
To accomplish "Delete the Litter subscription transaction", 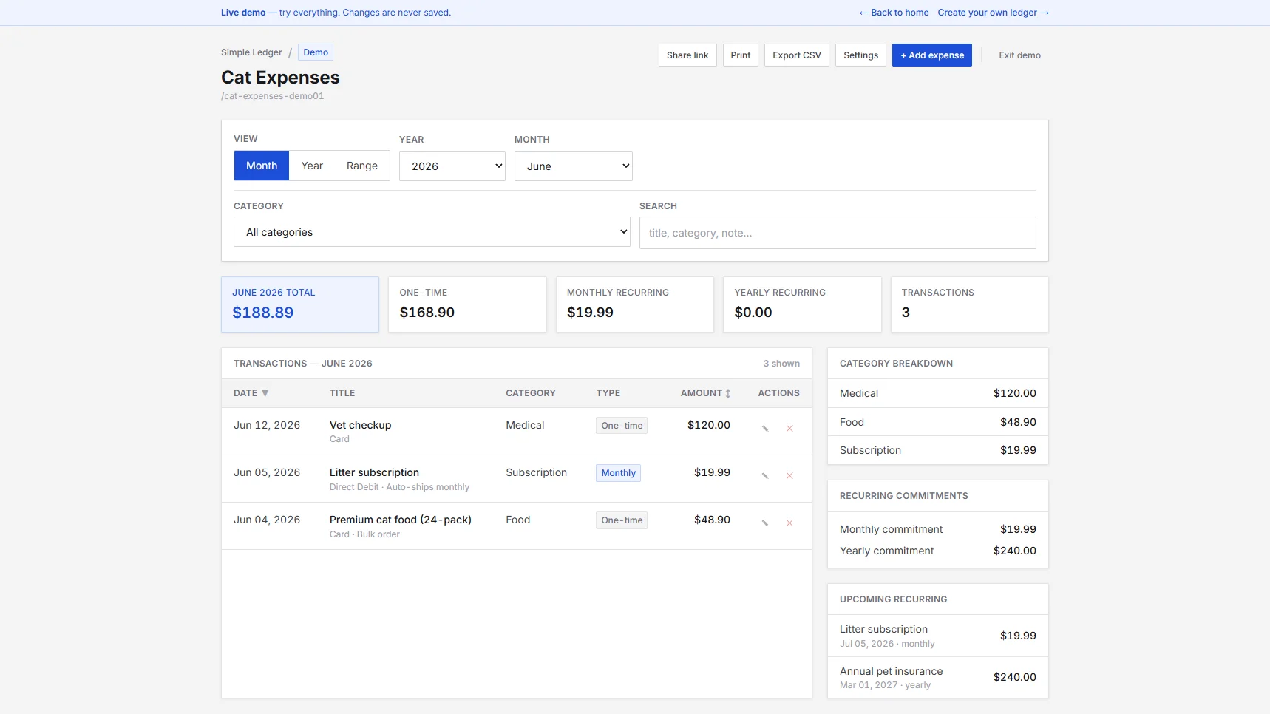I will point(789,476).
